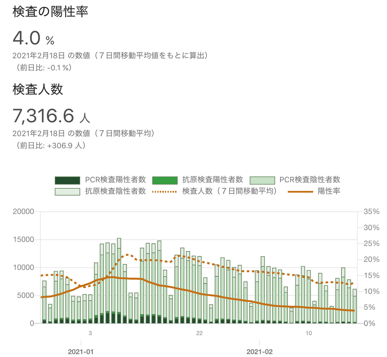The height and width of the screenshot is (357, 387).
Task: Toggle the 抗原検査陰性者数 legend text
Action: pos(115,191)
